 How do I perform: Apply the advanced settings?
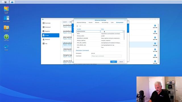(113, 62)
